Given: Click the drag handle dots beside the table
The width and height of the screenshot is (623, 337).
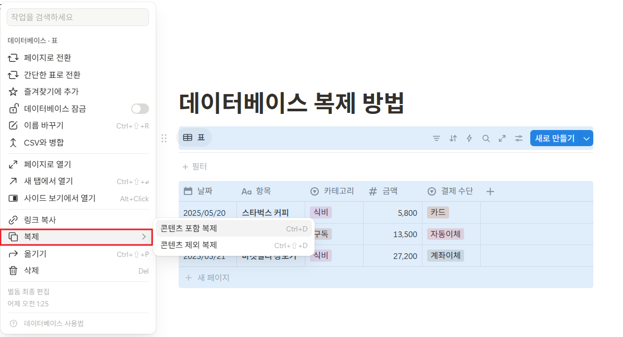Looking at the screenshot, I should tap(164, 138).
